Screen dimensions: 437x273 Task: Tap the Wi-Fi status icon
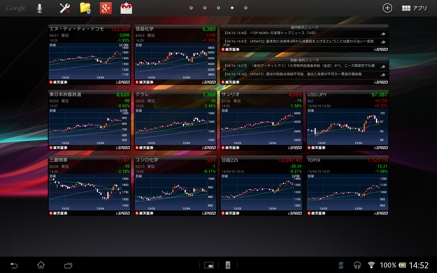371,265
